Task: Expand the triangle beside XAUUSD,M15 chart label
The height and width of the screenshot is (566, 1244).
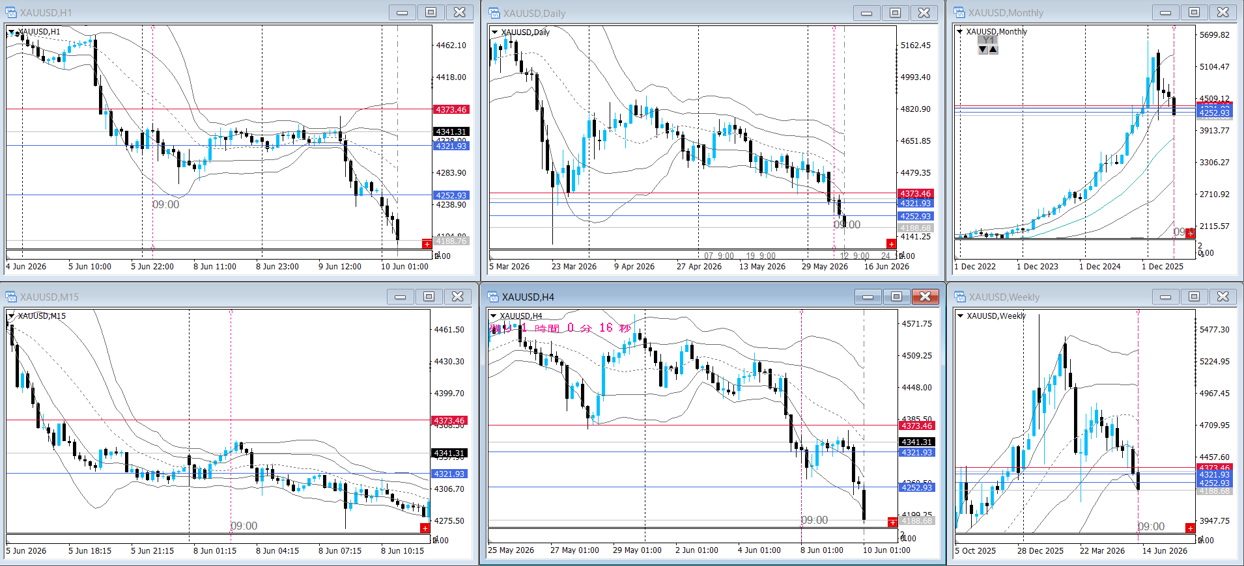Action: [11, 316]
